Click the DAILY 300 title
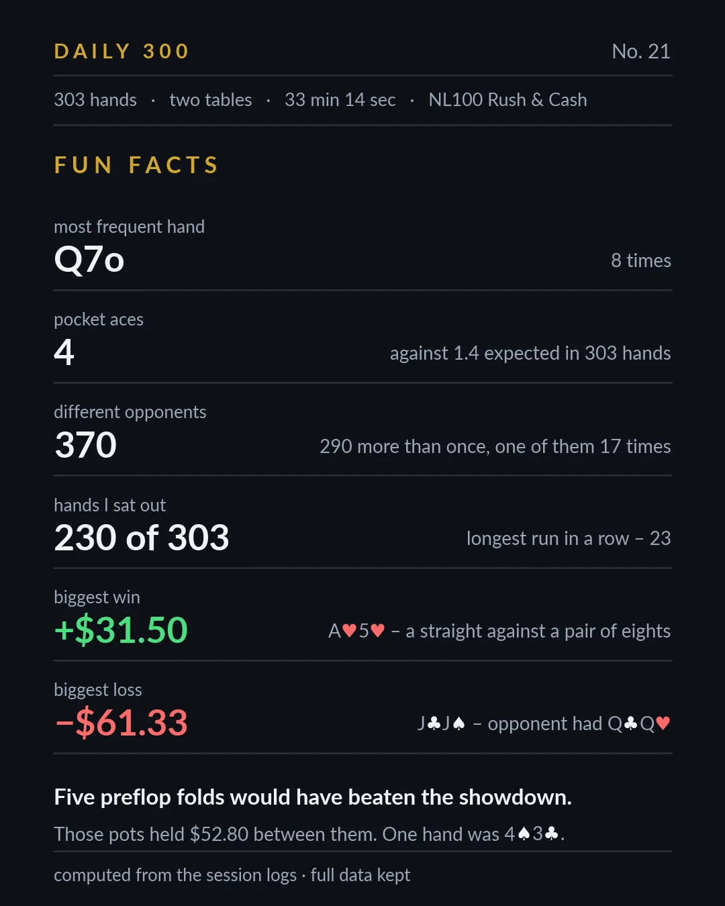The image size is (725, 906). pos(122,51)
